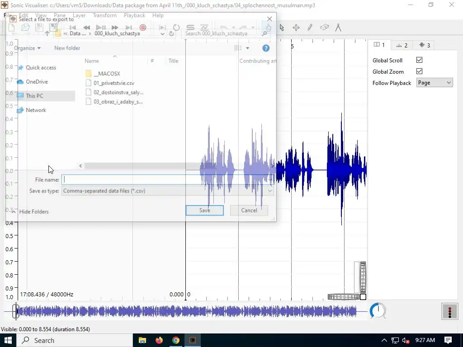This screenshot has width=463, height=347.
Task: Open File name suggestions dropdown
Action: (270, 180)
